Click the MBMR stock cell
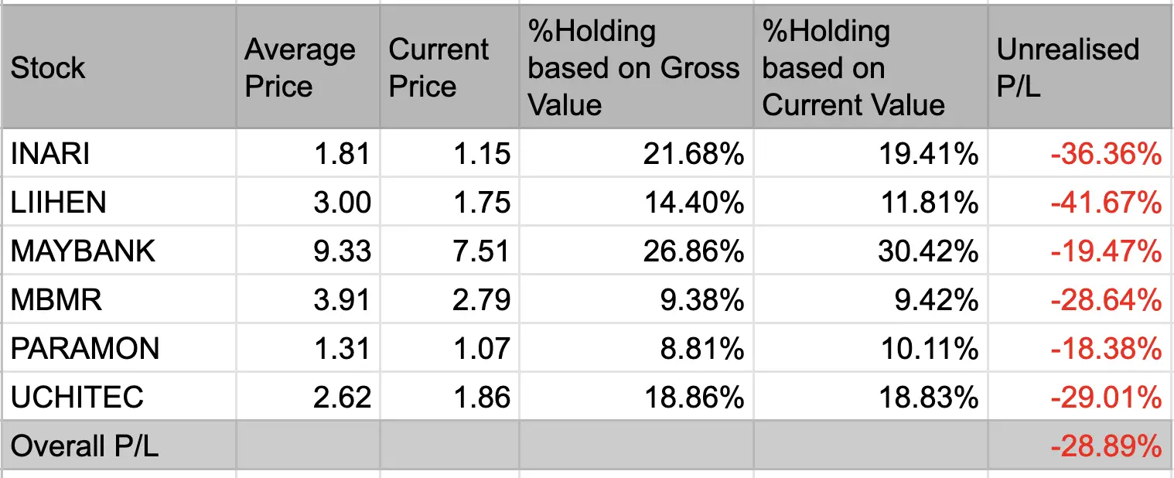The width and height of the screenshot is (1174, 478). click(118, 299)
